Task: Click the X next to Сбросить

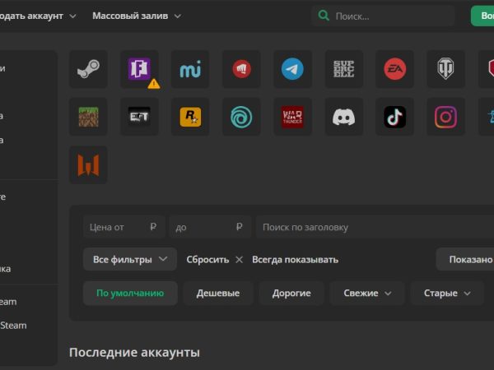Action: point(239,260)
